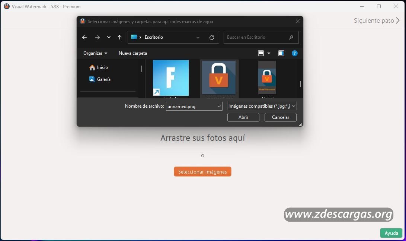This screenshot has width=406, height=241.
Task: Select Inicio in the navigation pane
Action: (98, 67)
